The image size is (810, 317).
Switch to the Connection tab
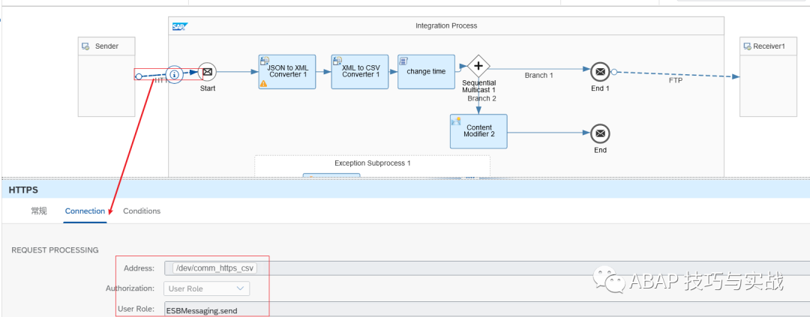[85, 211]
